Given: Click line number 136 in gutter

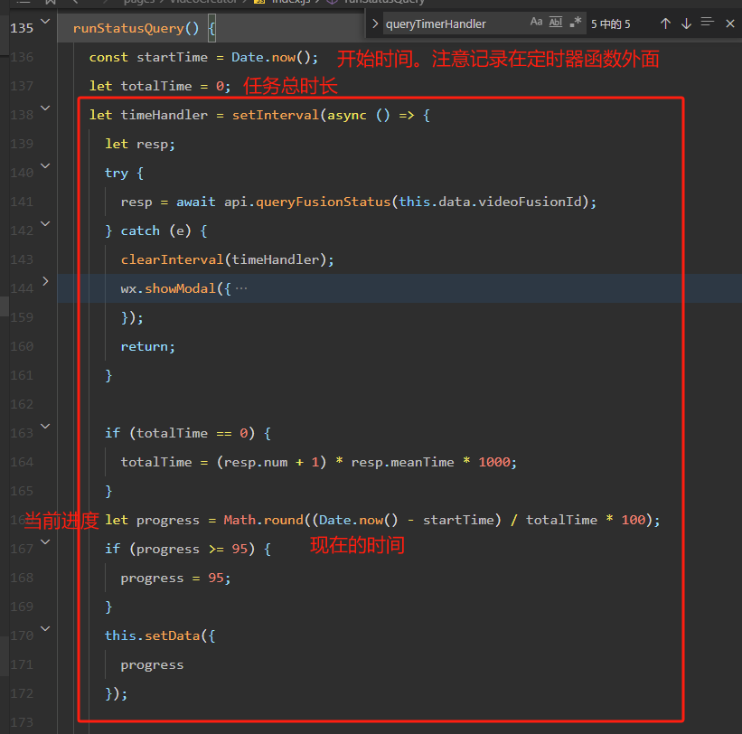Looking at the screenshot, I should pyautogui.click(x=22, y=57).
